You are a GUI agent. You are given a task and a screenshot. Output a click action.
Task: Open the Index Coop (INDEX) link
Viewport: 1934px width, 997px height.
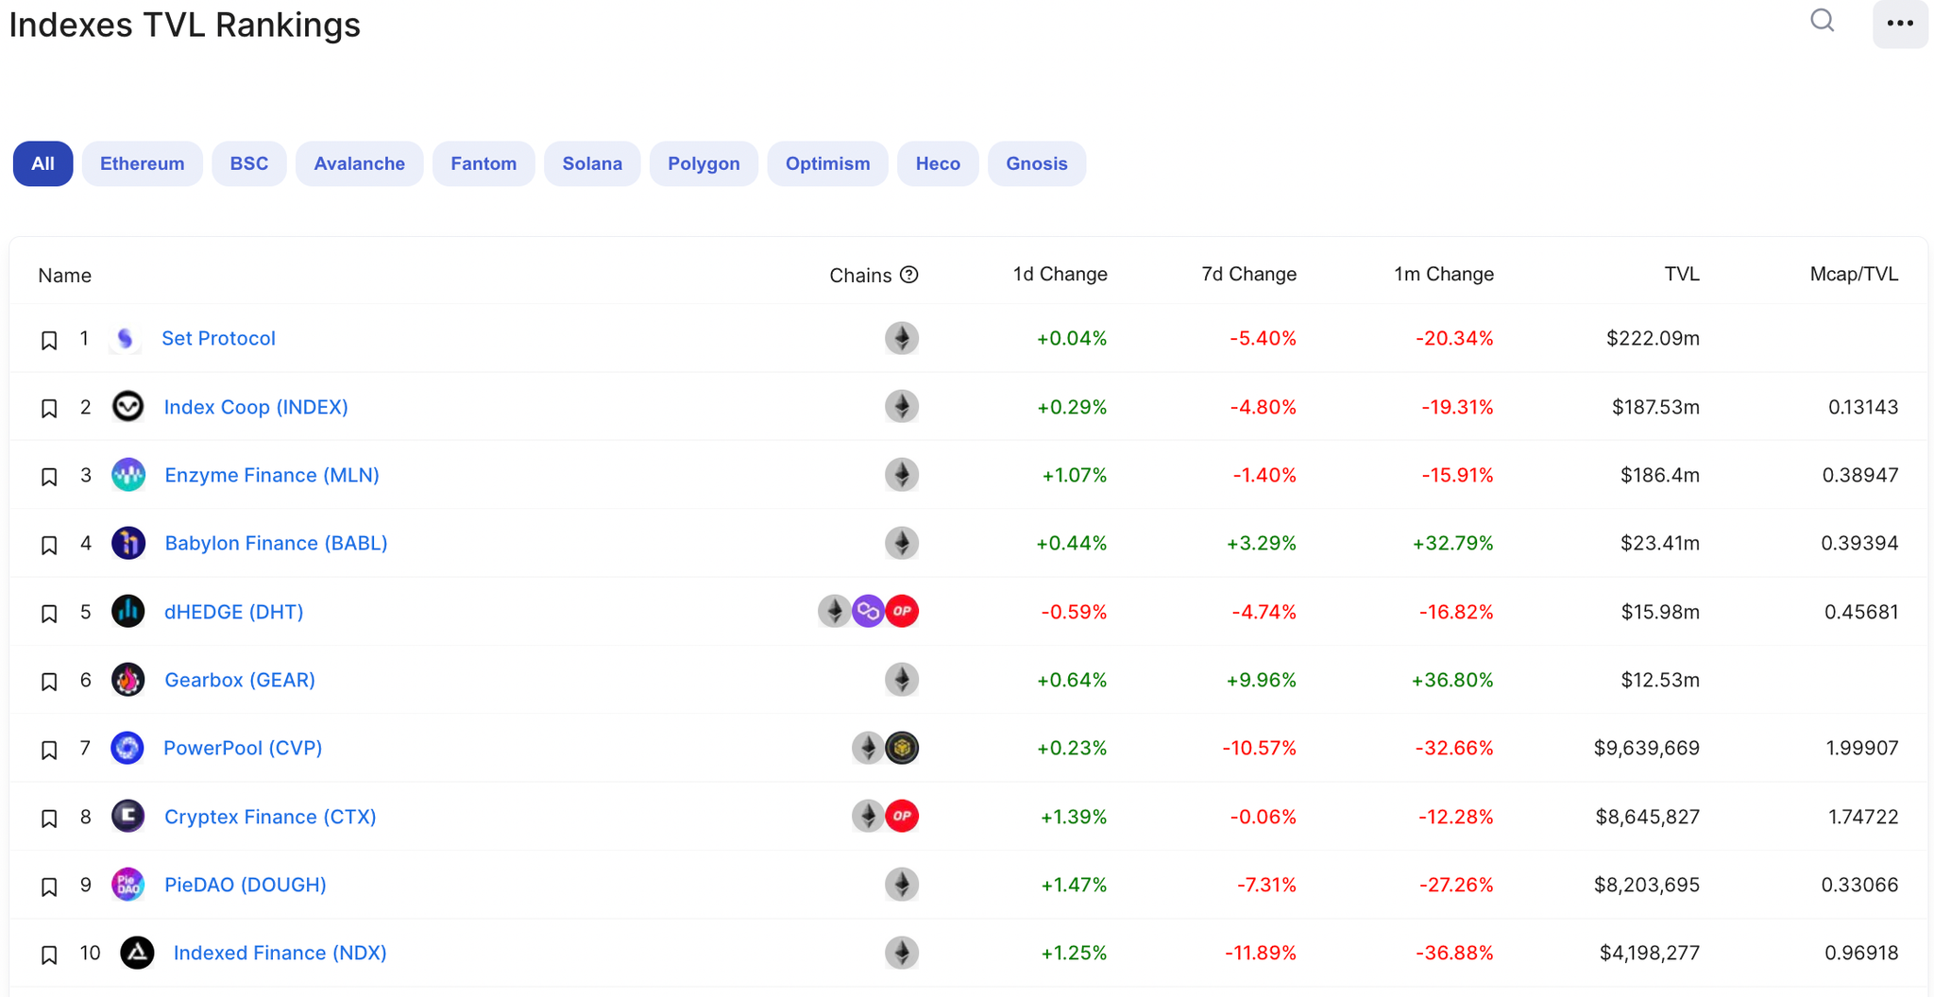click(x=256, y=407)
